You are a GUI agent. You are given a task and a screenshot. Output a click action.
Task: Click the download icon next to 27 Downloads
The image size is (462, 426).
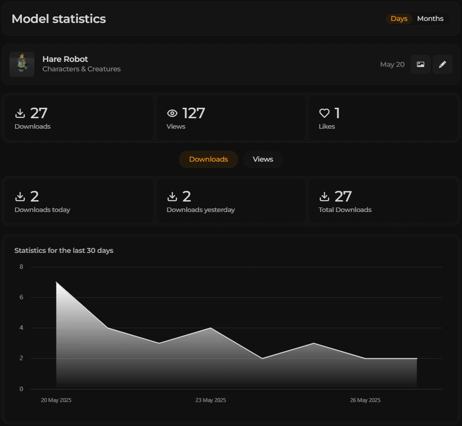pyautogui.click(x=20, y=113)
